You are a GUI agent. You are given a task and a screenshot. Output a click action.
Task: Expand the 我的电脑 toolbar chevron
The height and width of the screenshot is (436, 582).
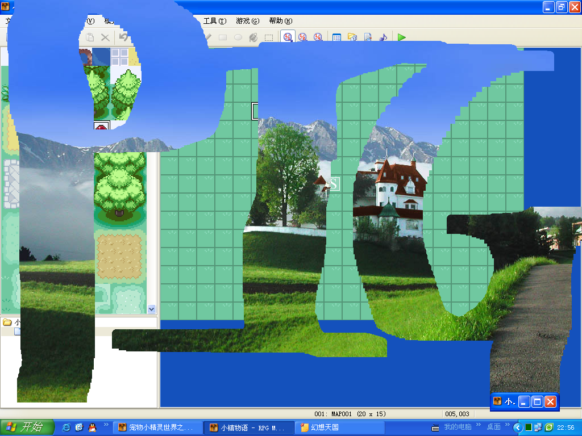(x=478, y=425)
